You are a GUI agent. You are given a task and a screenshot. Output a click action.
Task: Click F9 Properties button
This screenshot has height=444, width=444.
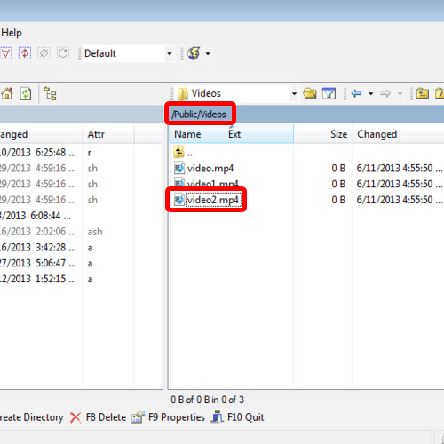(169, 417)
